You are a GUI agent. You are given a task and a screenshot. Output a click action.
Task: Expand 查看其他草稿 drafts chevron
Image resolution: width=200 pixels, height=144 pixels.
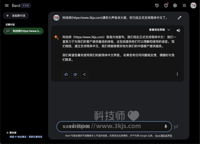coord(169,30)
